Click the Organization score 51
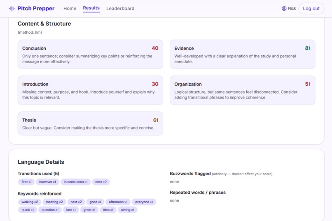 308,84
